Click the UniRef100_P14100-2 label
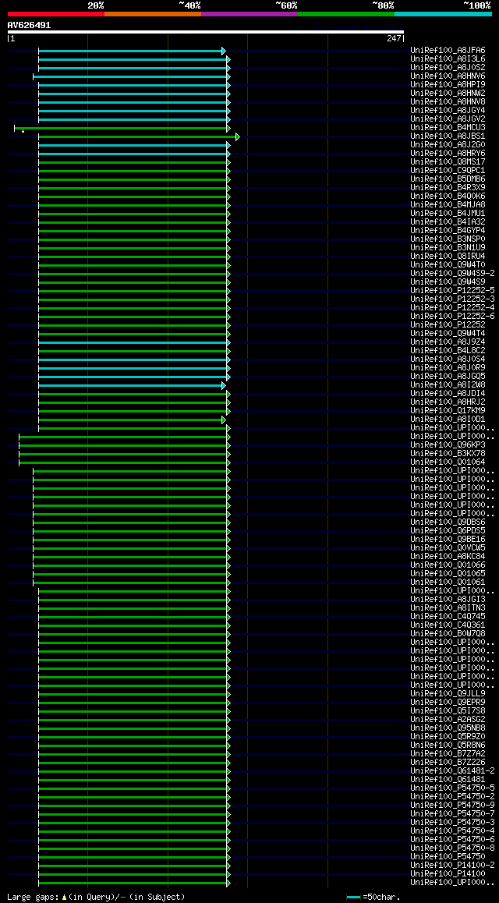This screenshot has width=499, height=903. (452, 865)
